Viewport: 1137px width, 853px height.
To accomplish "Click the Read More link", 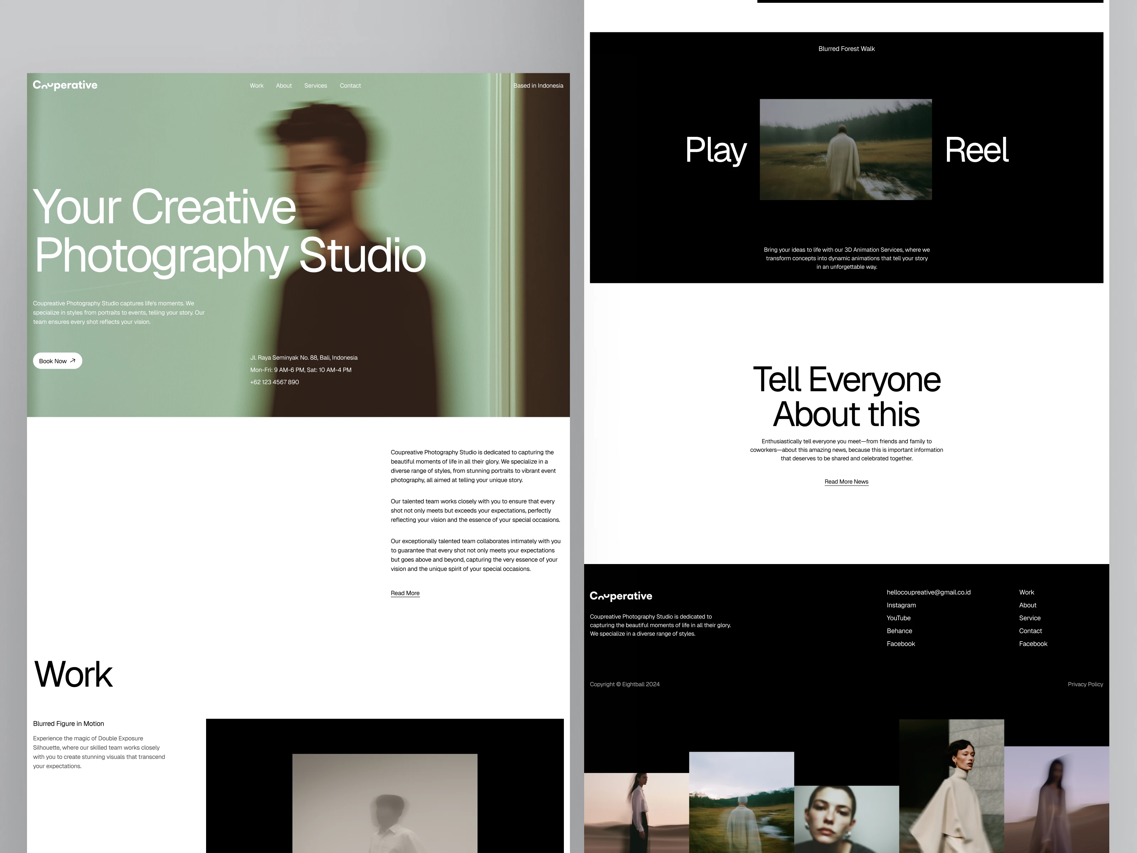I will coord(405,593).
